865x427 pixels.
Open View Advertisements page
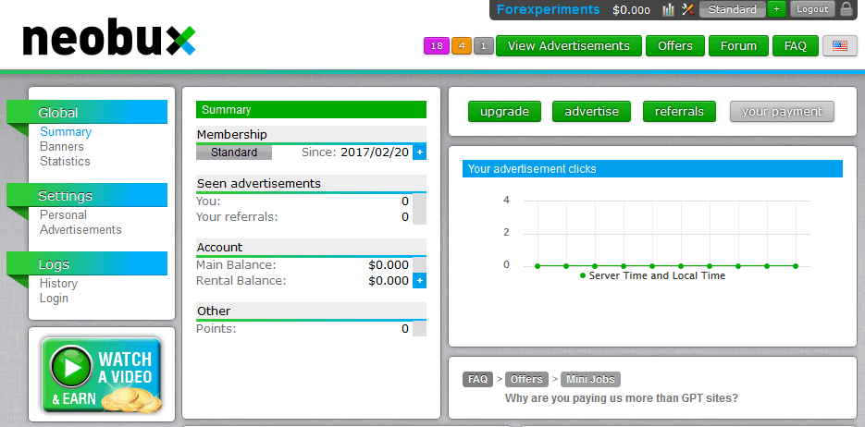pyautogui.click(x=569, y=45)
